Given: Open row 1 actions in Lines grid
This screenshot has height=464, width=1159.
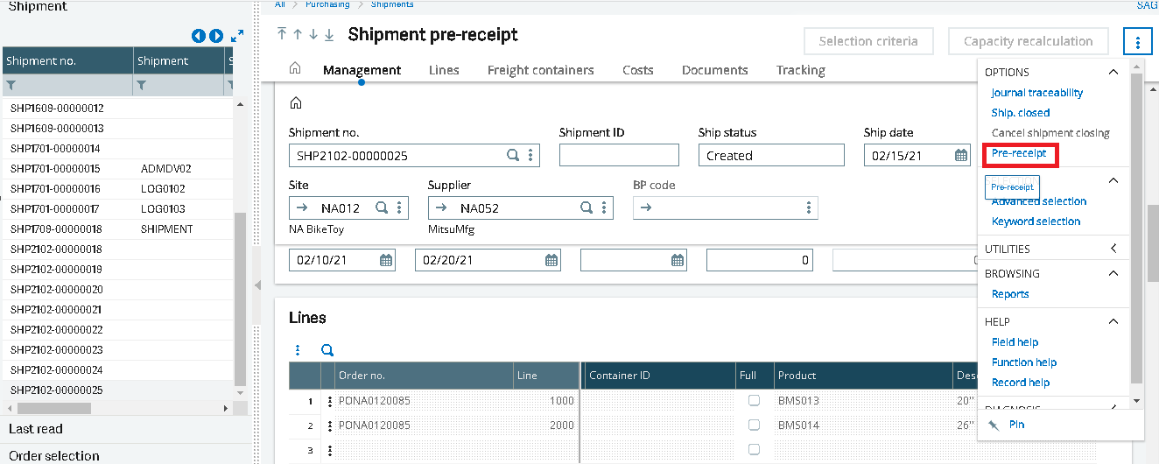Looking at the screenshot, I should pos(330,401).
